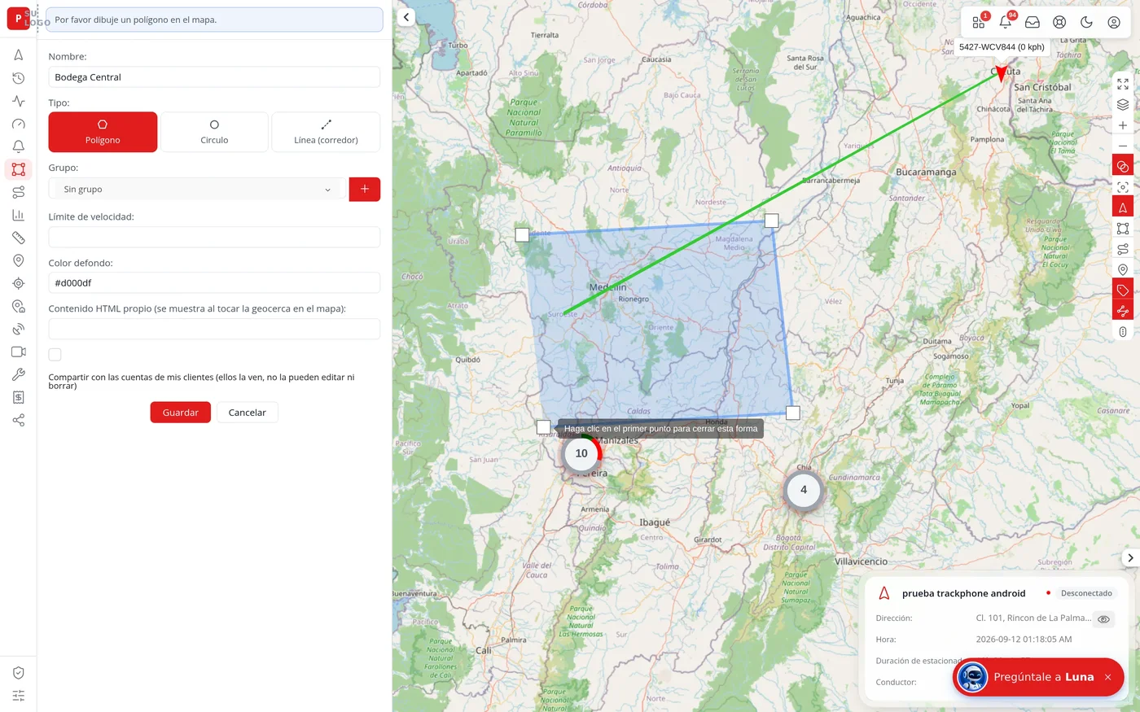Click the Contenido HTML propio input field
Viewport: 1140px width, 712px height.
[214, 329]
